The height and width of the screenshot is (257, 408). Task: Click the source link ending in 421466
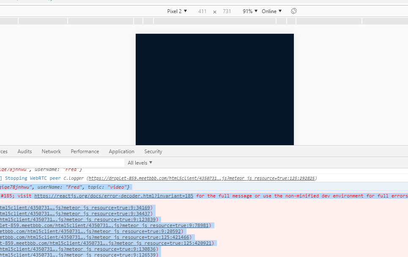(93, 237)
